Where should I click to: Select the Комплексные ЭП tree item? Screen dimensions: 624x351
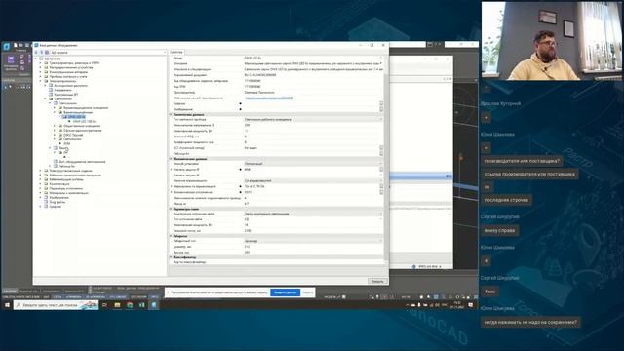coord(66,95)
